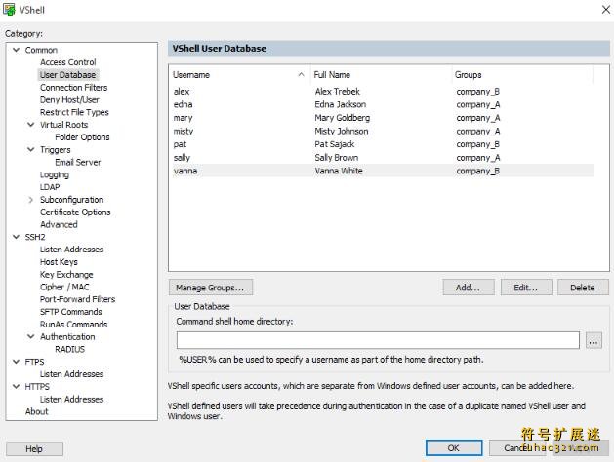Image resolution: width=614 pixels, height=462 pixels.
Task: Select Virtual Roots tree item
Action: [x=63, y=125]
